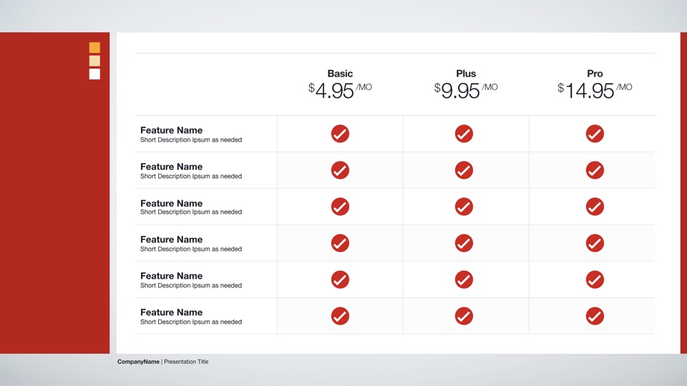Select the Plus plan heading

[466, 74]
